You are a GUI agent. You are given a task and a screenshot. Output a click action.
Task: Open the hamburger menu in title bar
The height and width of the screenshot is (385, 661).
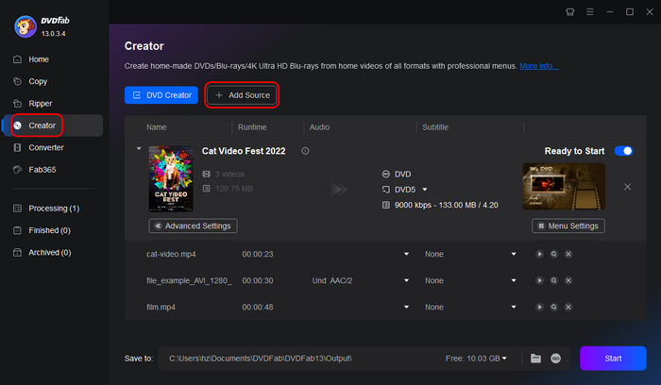tap(590, 11)
